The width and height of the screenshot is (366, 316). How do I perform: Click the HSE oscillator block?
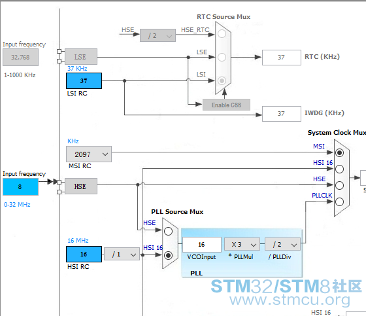81,186
